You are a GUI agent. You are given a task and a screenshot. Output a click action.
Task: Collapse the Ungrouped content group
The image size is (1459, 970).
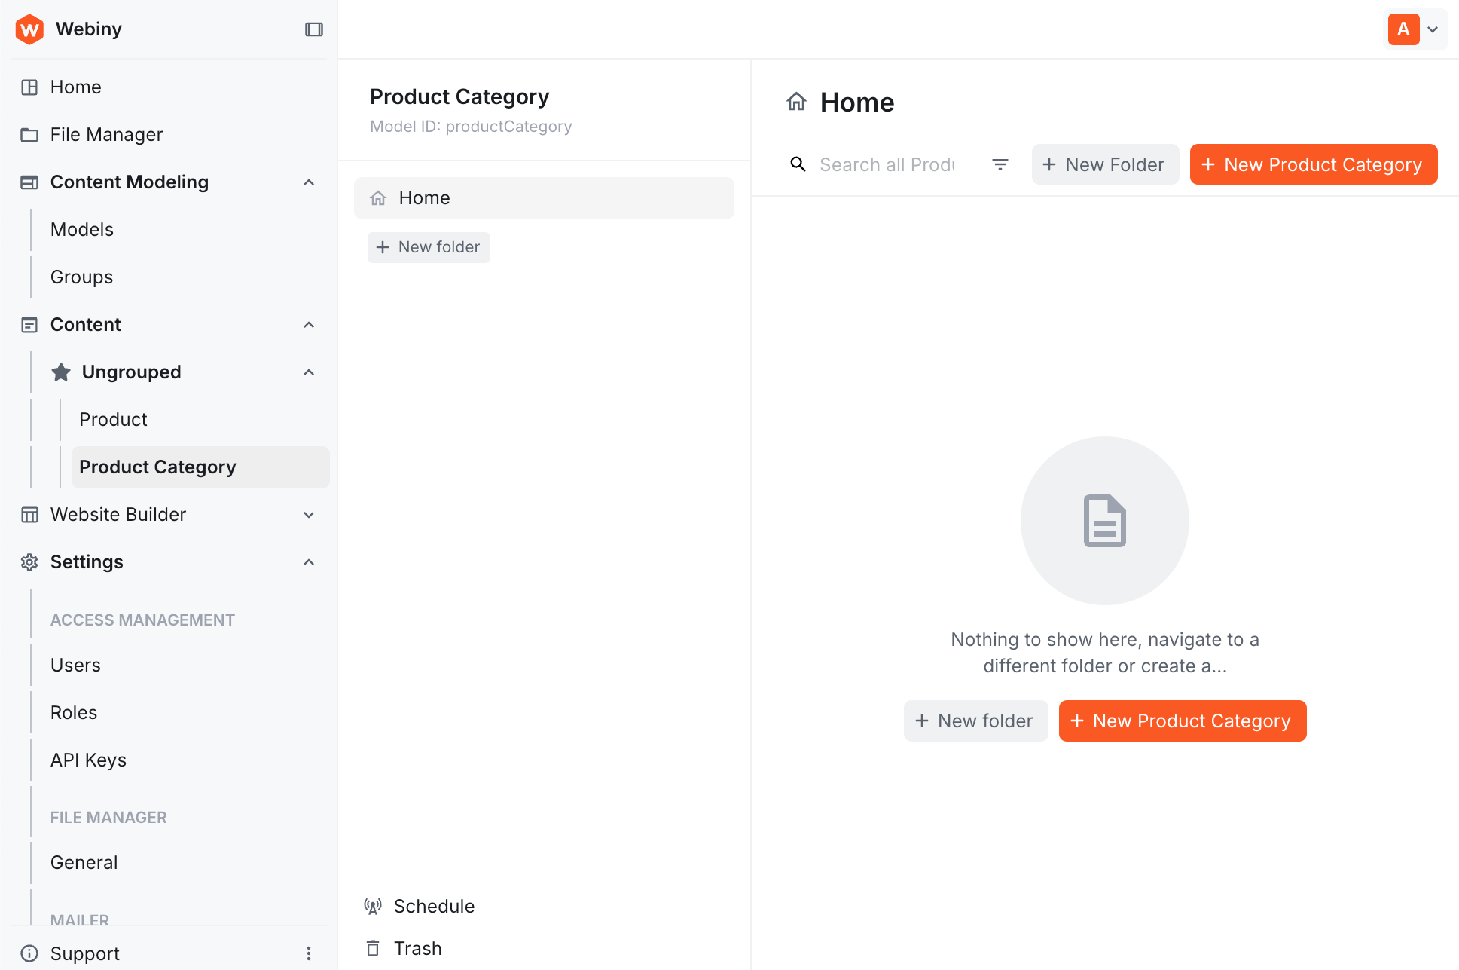[308, 372]
